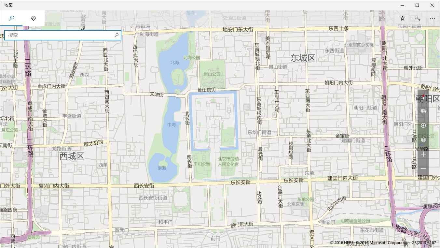Select the 西城区 district label
440x248 pixels.
pyautogui.click(x=72, y=156)
